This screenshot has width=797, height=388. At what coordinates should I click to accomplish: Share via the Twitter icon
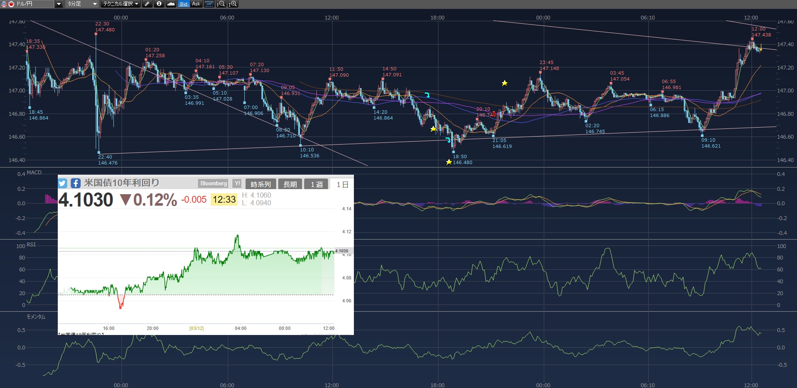[62, 183]
